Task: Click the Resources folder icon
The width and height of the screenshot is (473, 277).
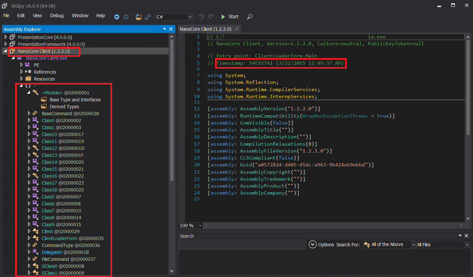Action: click(x=28, y=79)
